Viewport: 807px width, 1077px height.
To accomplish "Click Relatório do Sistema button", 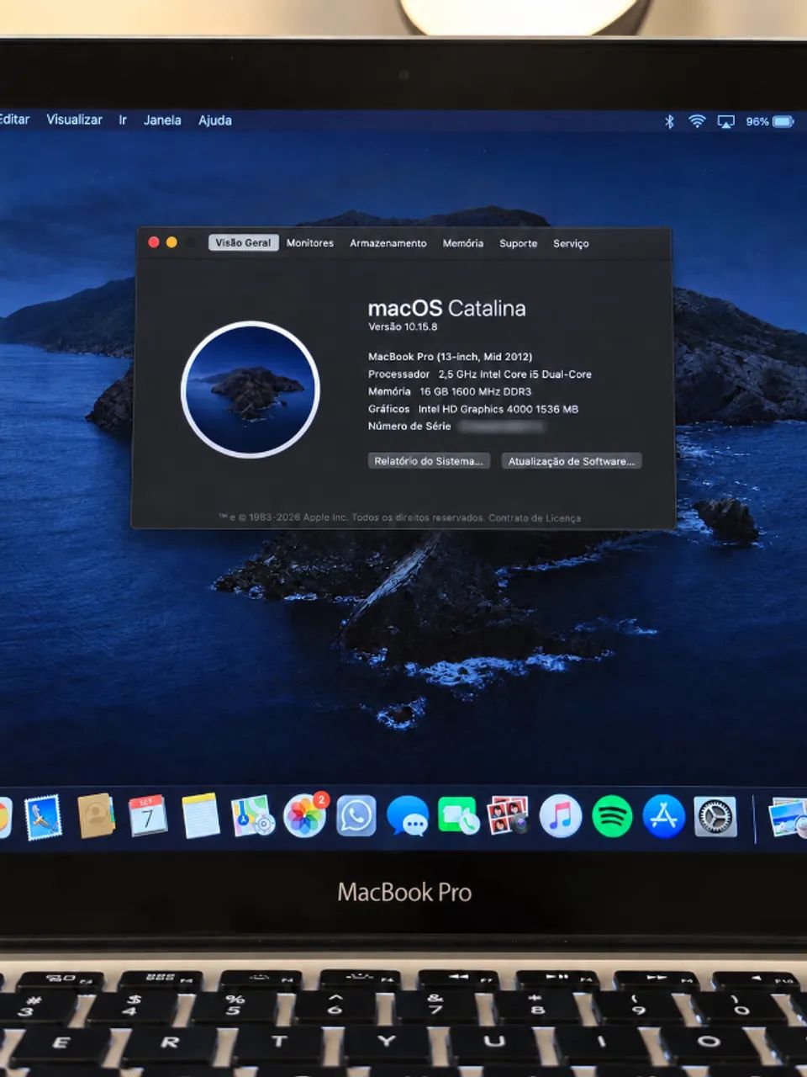I will pos(429,461).
